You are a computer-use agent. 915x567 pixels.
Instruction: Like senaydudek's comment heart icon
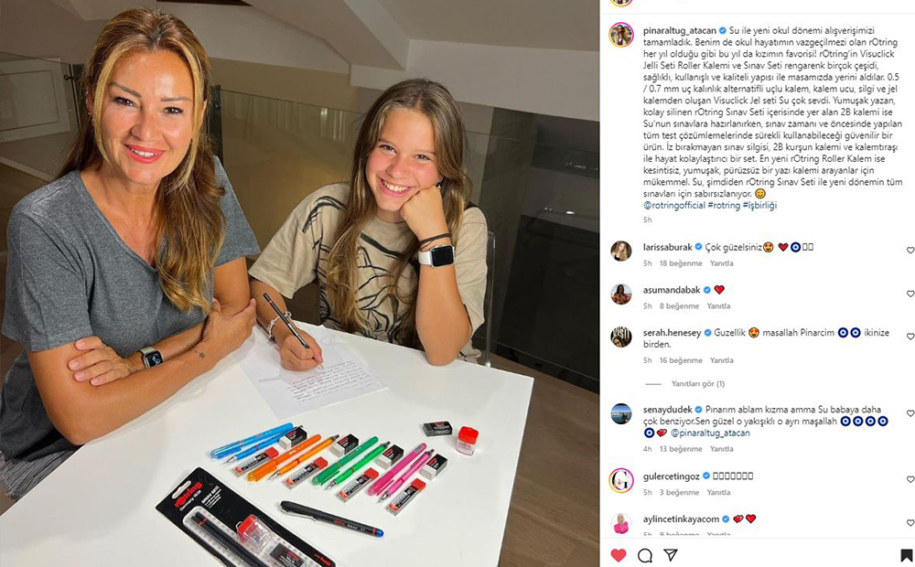[x=910, y=413]
